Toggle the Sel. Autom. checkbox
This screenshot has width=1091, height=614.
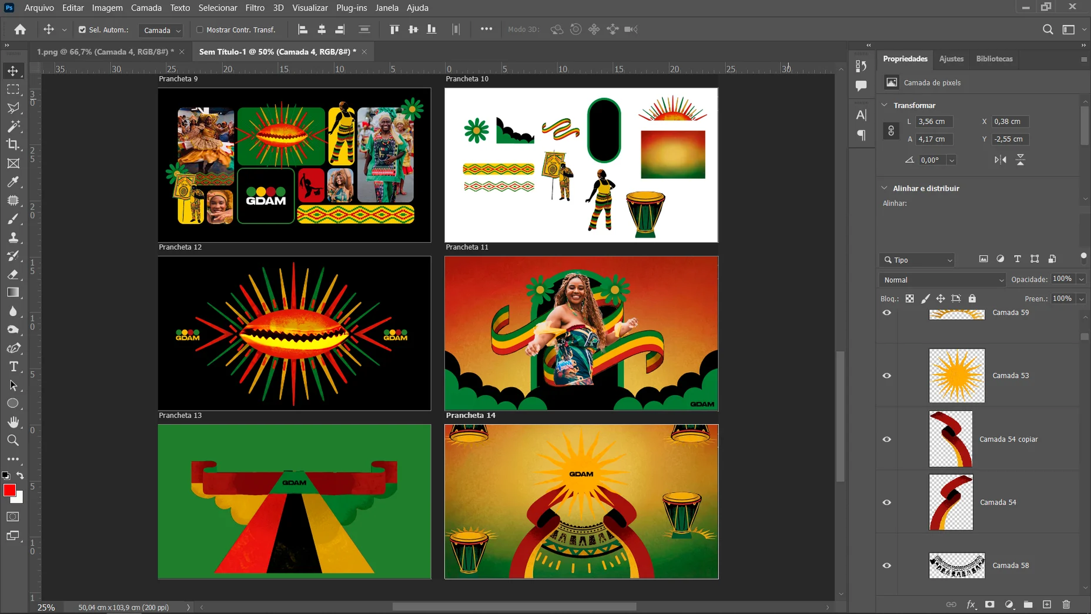click(x=82, y=29)
